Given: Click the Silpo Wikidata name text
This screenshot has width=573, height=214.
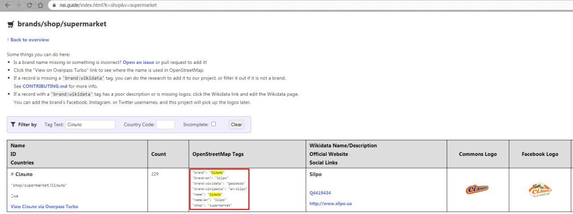Looking at the screenshot, I should [316, 174].
